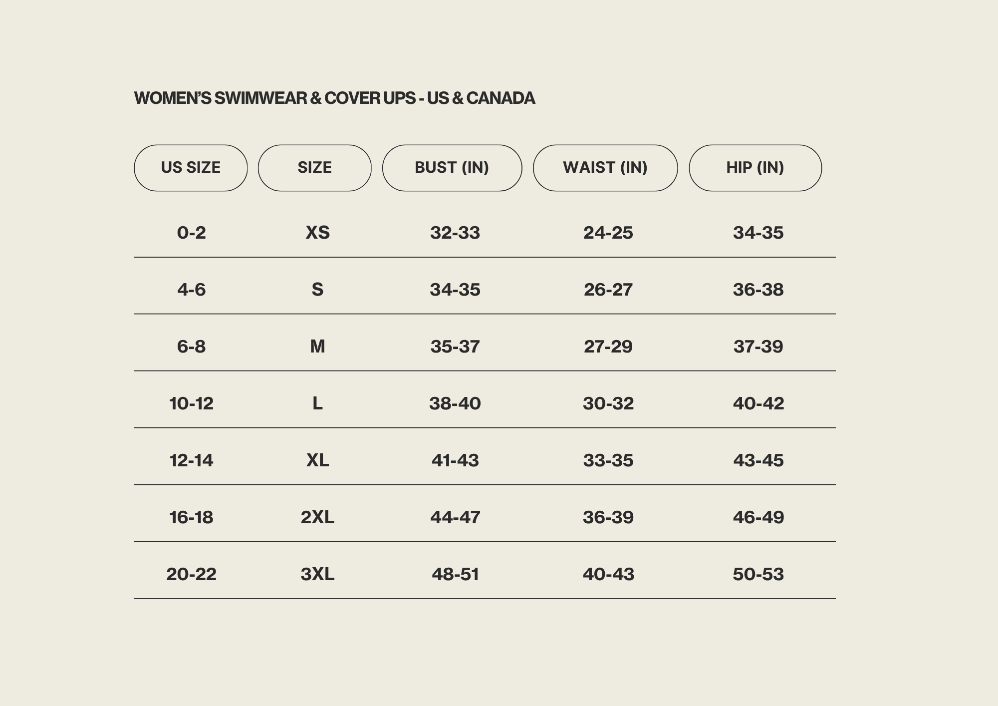Click waist measurement 24-25

[x=608, y=233]
